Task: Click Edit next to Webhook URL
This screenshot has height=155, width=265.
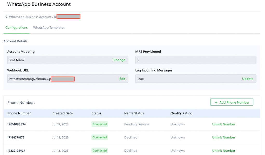Action: pyautogui.click(x=122, y=79)
